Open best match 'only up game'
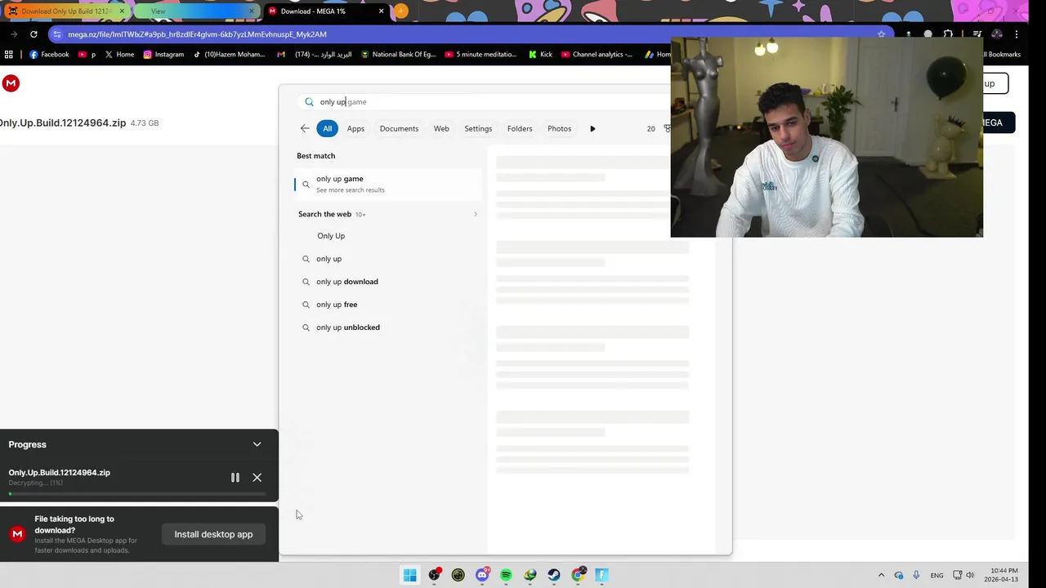Viewport: 1046px width, 588px height. [x=388, y=184]
